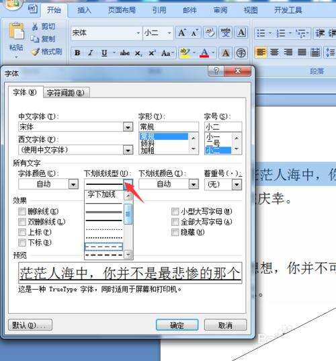Click the underline style list scrollbar thumb
Viewport: 336px width, 361px height.
coord(128,214)
